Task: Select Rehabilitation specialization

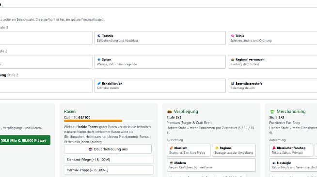Action: coord(160,86)
